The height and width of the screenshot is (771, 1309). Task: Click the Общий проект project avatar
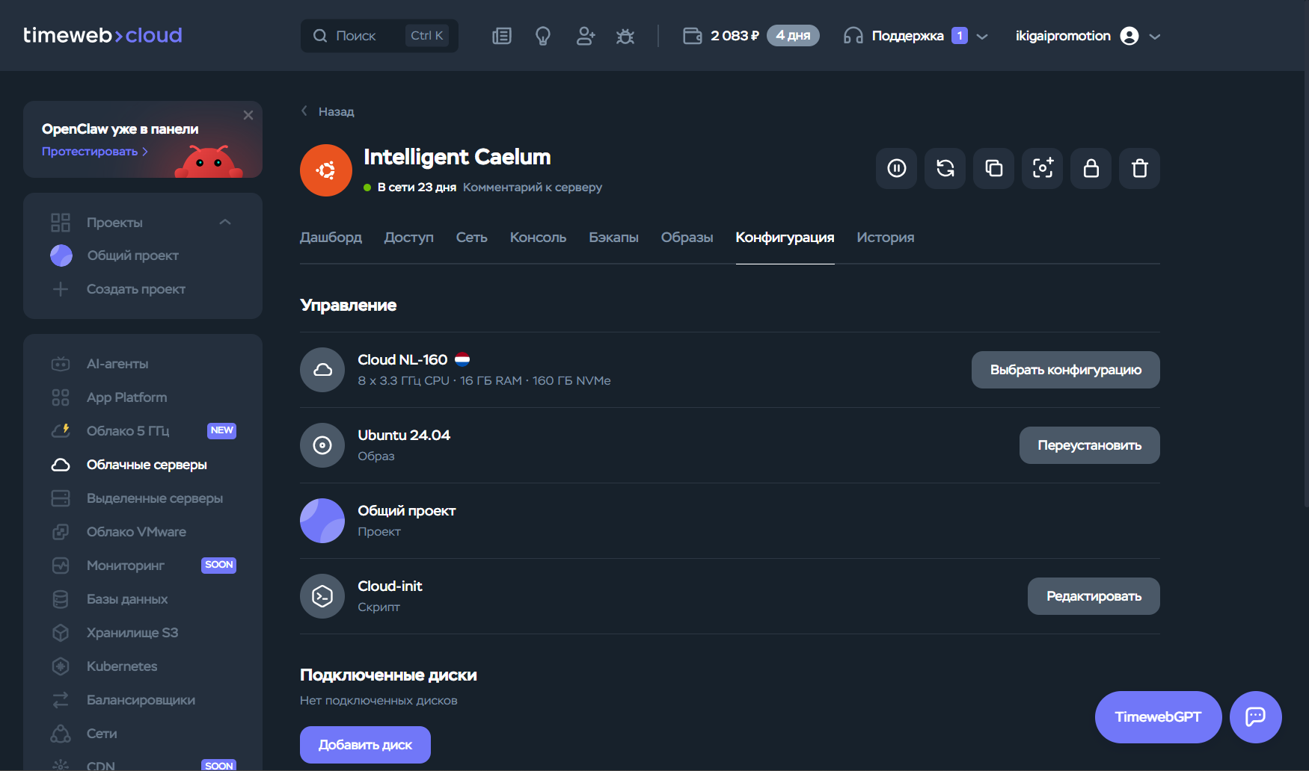click(x=322, y=521)
